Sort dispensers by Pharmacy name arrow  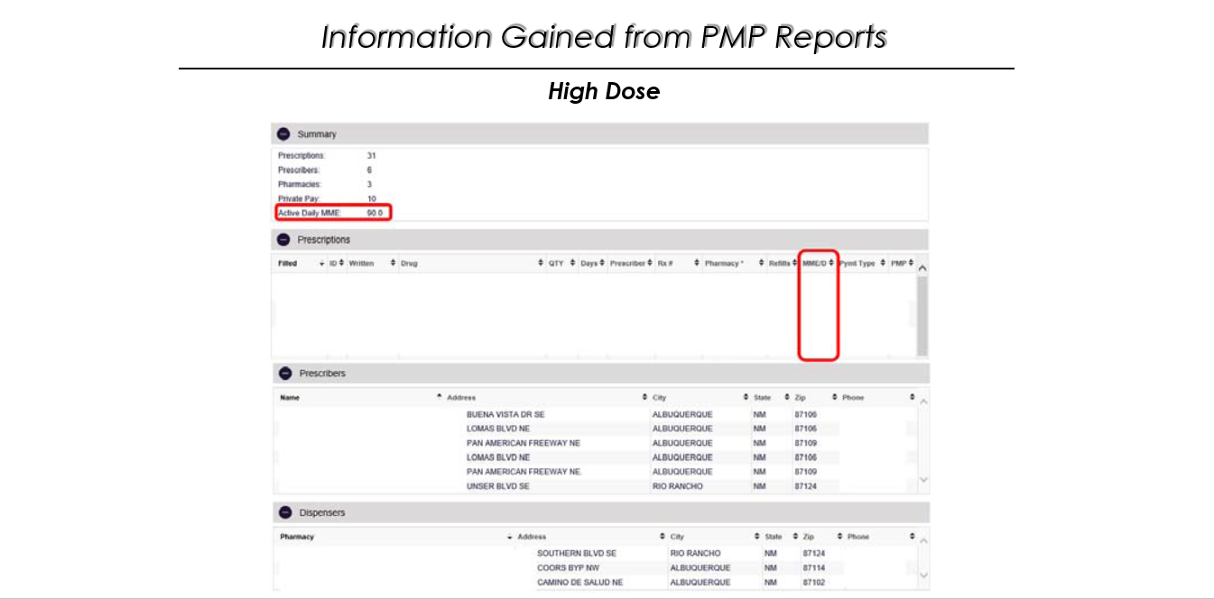click(x=510, y=537)
